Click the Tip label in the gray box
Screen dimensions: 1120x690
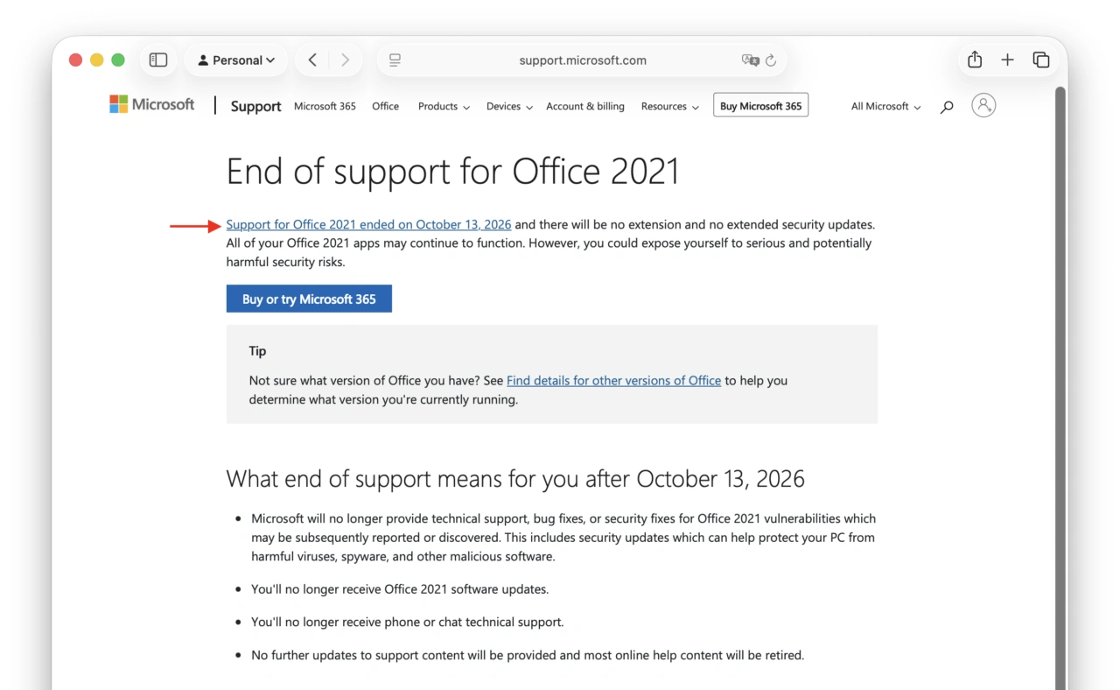[x=257, y=351]
